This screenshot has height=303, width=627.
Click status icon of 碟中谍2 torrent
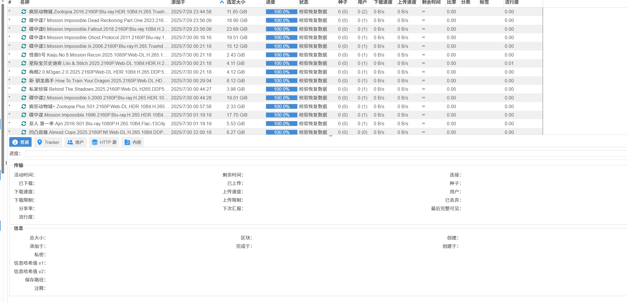click(24, 98)
